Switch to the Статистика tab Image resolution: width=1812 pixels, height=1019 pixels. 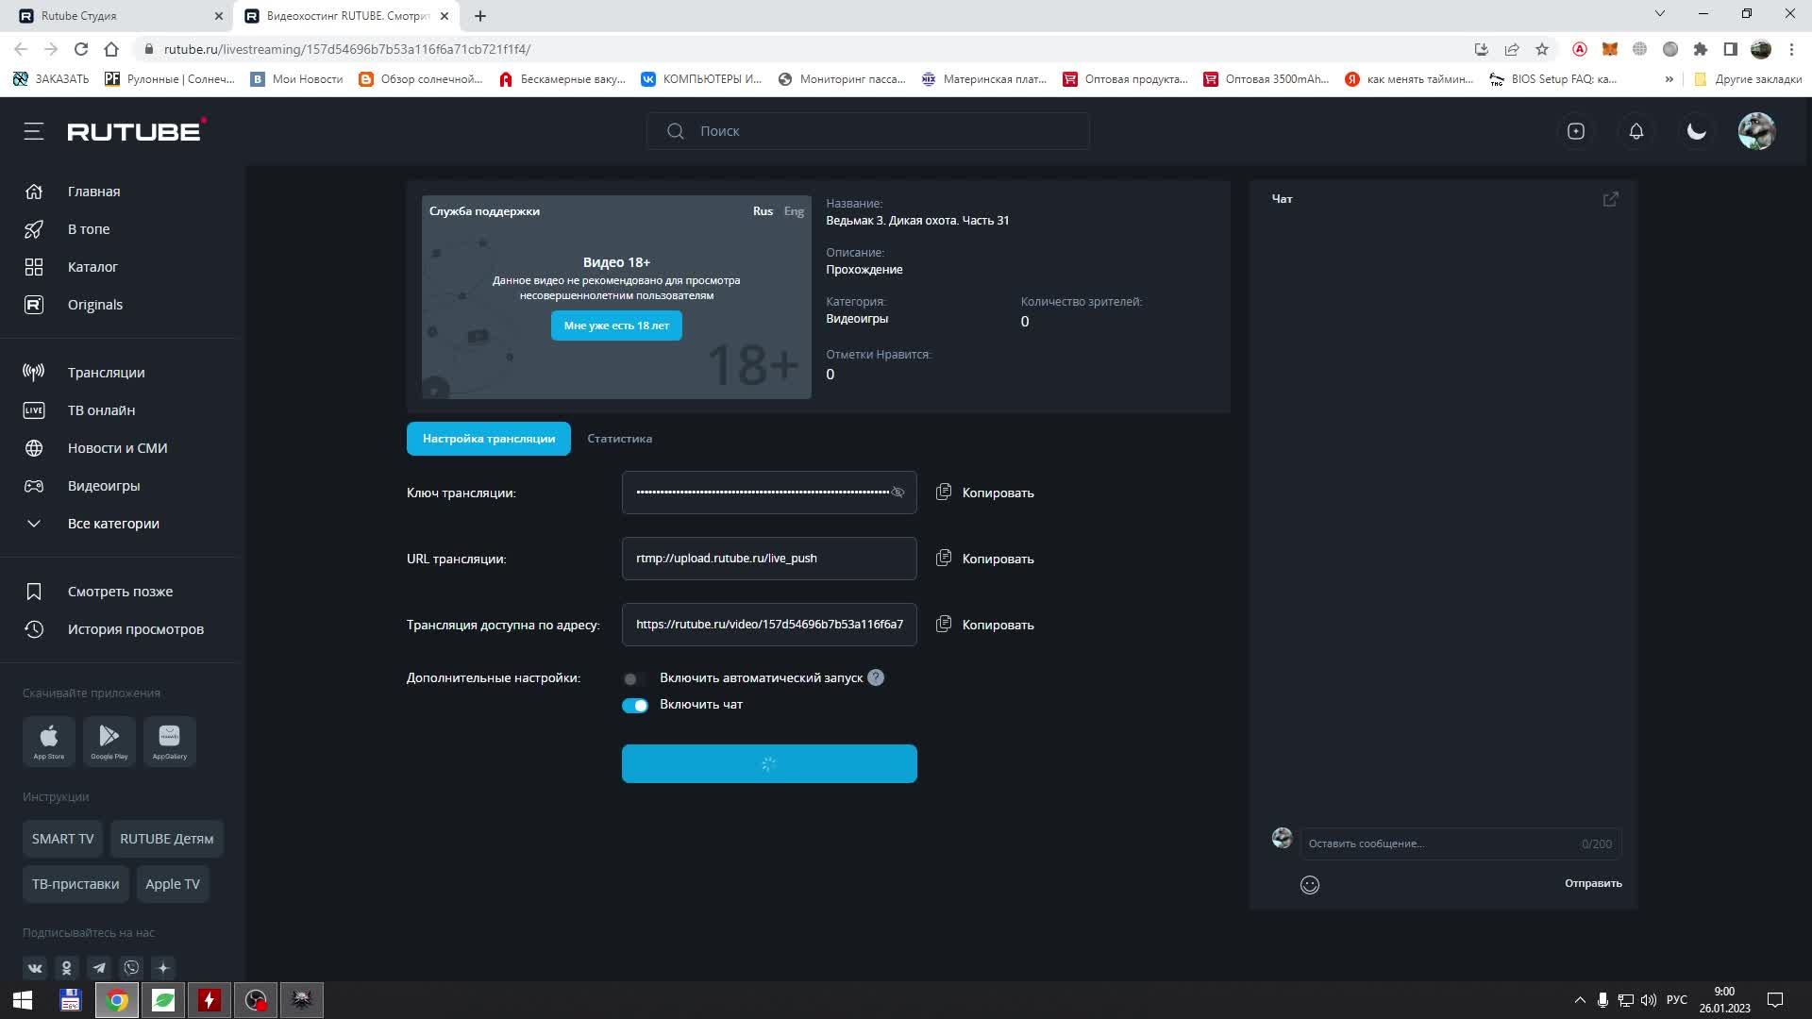[619, 439]
